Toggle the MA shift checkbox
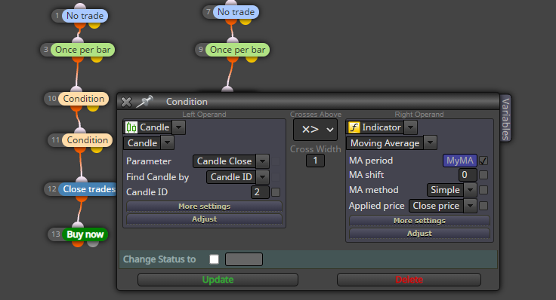Screen dimensions: 556x300 click(x=483, y=175)
